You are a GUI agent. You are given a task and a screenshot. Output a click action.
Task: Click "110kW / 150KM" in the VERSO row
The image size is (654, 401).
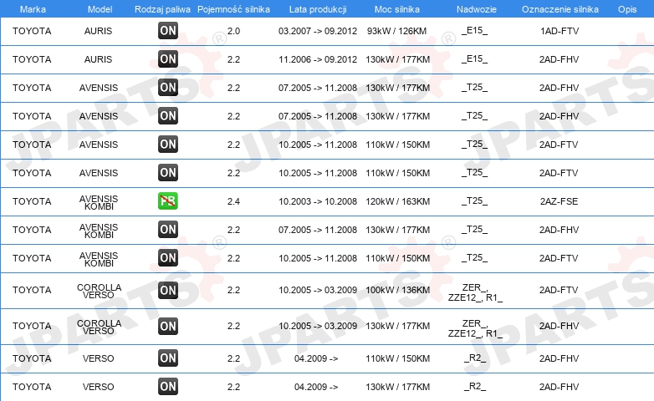coord(397,358)
